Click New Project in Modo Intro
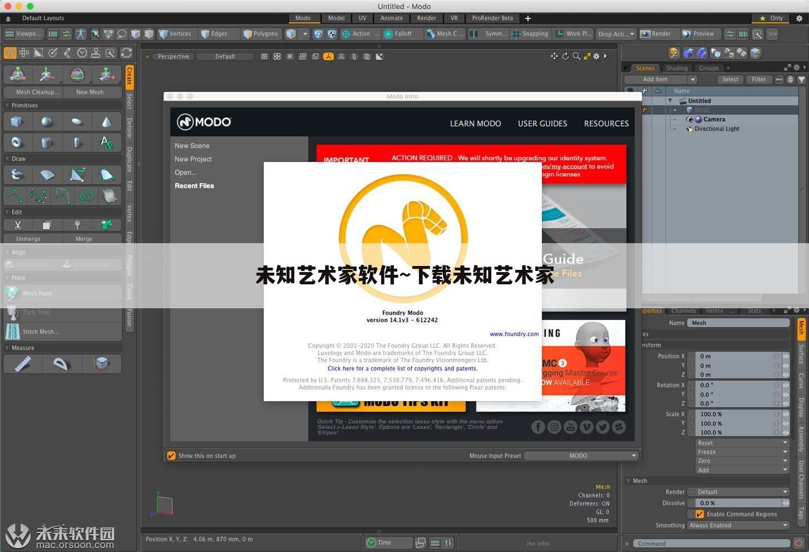 coord(193,159)
